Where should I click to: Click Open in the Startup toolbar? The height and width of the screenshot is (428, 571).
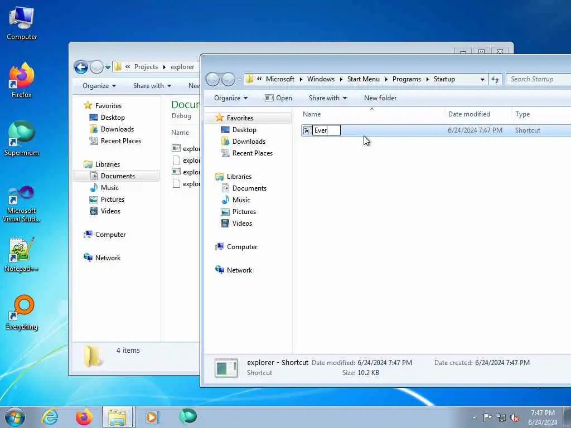279,98
